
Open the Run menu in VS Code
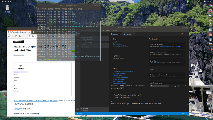point(103,31)
